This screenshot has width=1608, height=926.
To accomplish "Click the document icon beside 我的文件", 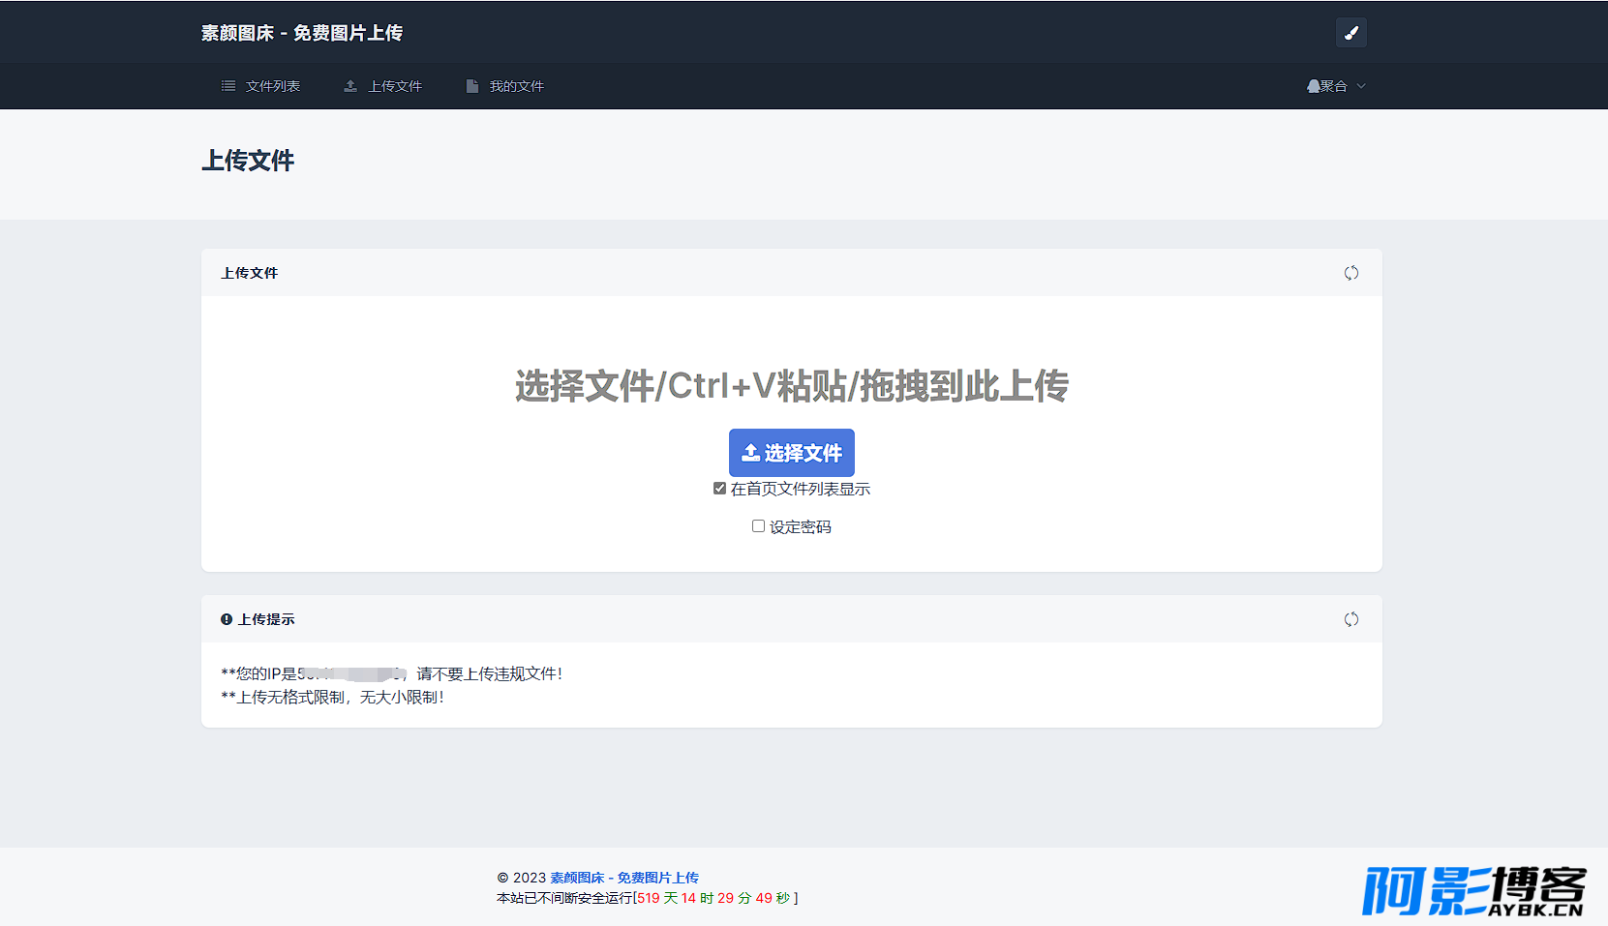I will [472, 86].
